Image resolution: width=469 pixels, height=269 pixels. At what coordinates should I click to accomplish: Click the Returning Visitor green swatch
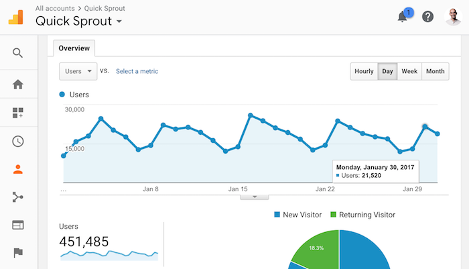click(333, 215)
